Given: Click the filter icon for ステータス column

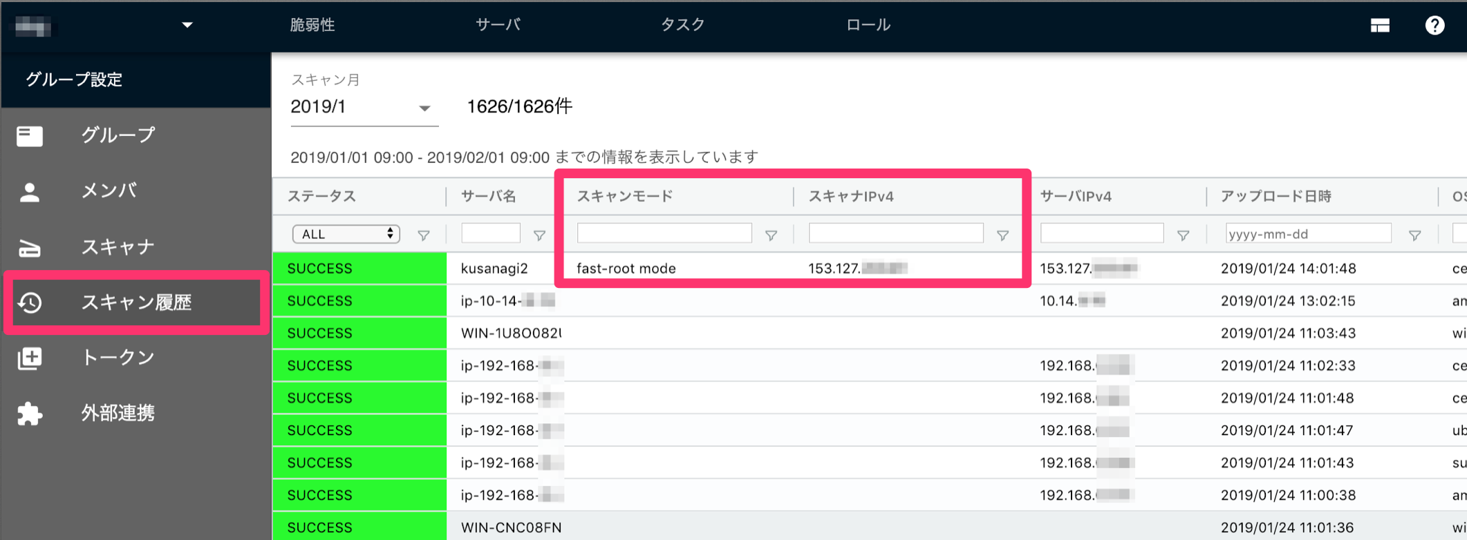Looking at the screenshot, I should click(x=424, y=235).
